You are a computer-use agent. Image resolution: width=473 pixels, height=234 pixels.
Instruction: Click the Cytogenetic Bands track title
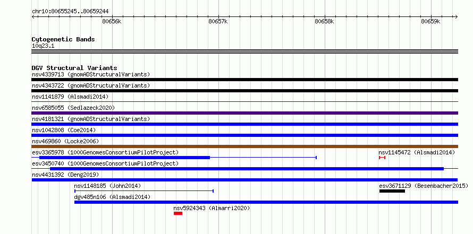click(x=63, y=39)
